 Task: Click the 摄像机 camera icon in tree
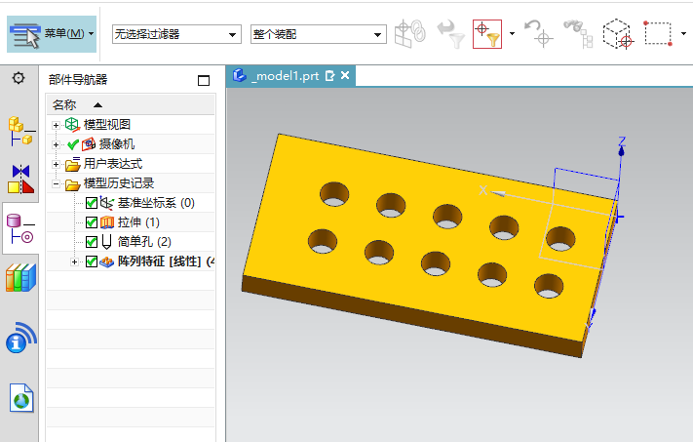(x=89, y=144)
